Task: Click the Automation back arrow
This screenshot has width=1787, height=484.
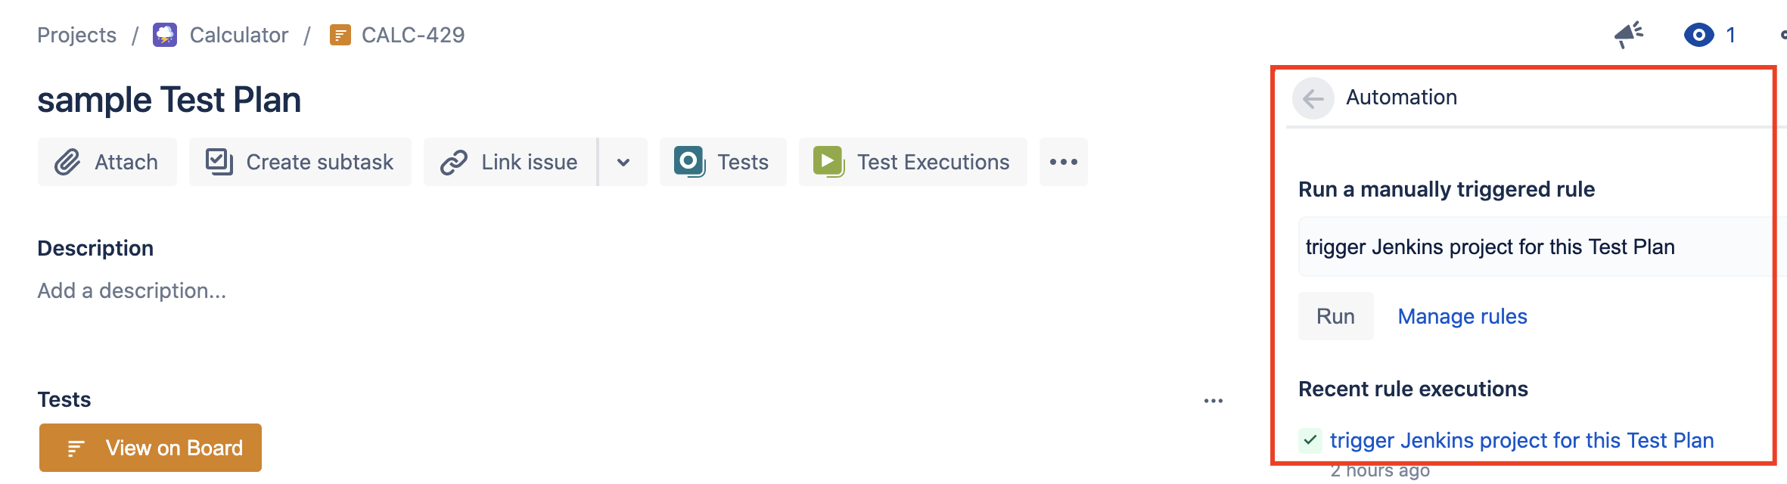Action: point(1313,98)
